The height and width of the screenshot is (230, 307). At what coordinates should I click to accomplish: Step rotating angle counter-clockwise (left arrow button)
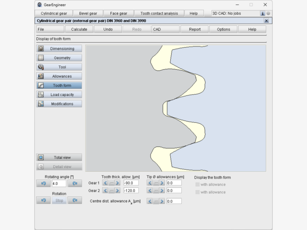pos(43,184)
